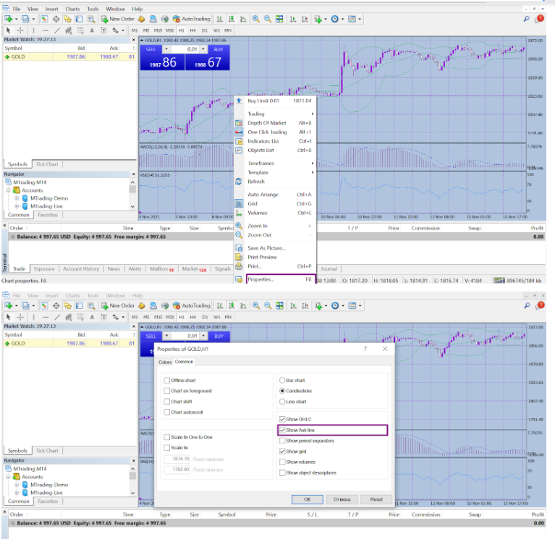Expand MTrading-Live node in top Navigator
This screenshot has width=555, height=539.
point(17,206)
